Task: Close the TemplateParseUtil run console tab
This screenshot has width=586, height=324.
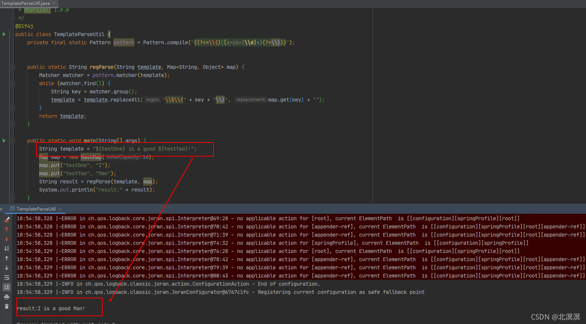Action: click(60, 209)
